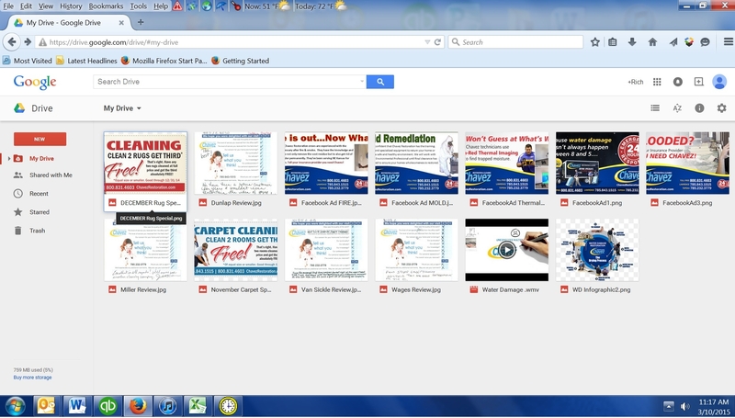
Task: Open QuickBooks from the taskbar
Action: (107, 406)
